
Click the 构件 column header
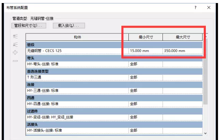coord(77,37)
